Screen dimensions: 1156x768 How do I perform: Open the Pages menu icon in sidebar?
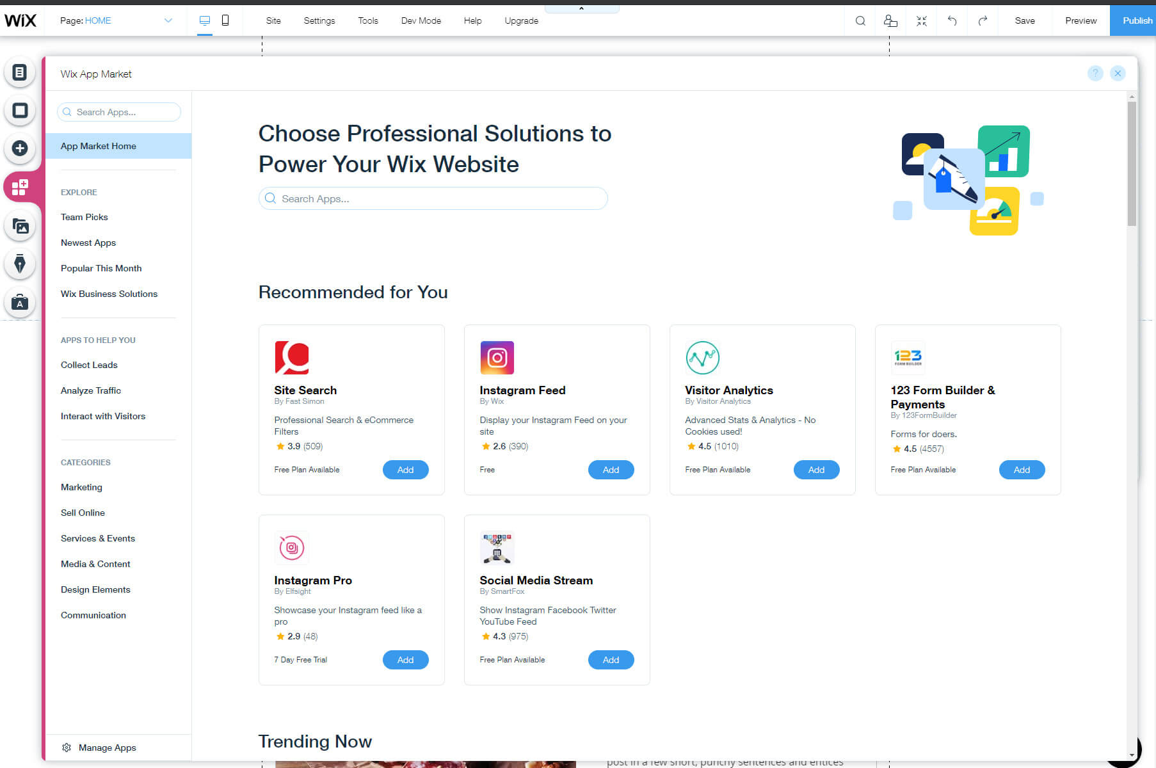[20, 72]
